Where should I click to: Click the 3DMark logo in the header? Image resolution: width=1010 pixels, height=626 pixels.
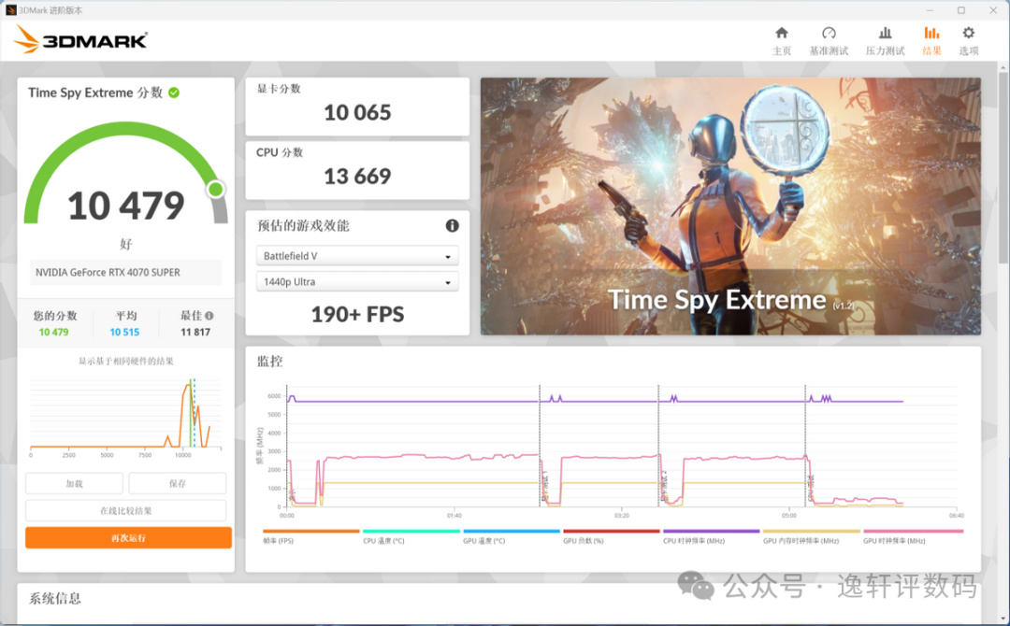coord(80,40)
